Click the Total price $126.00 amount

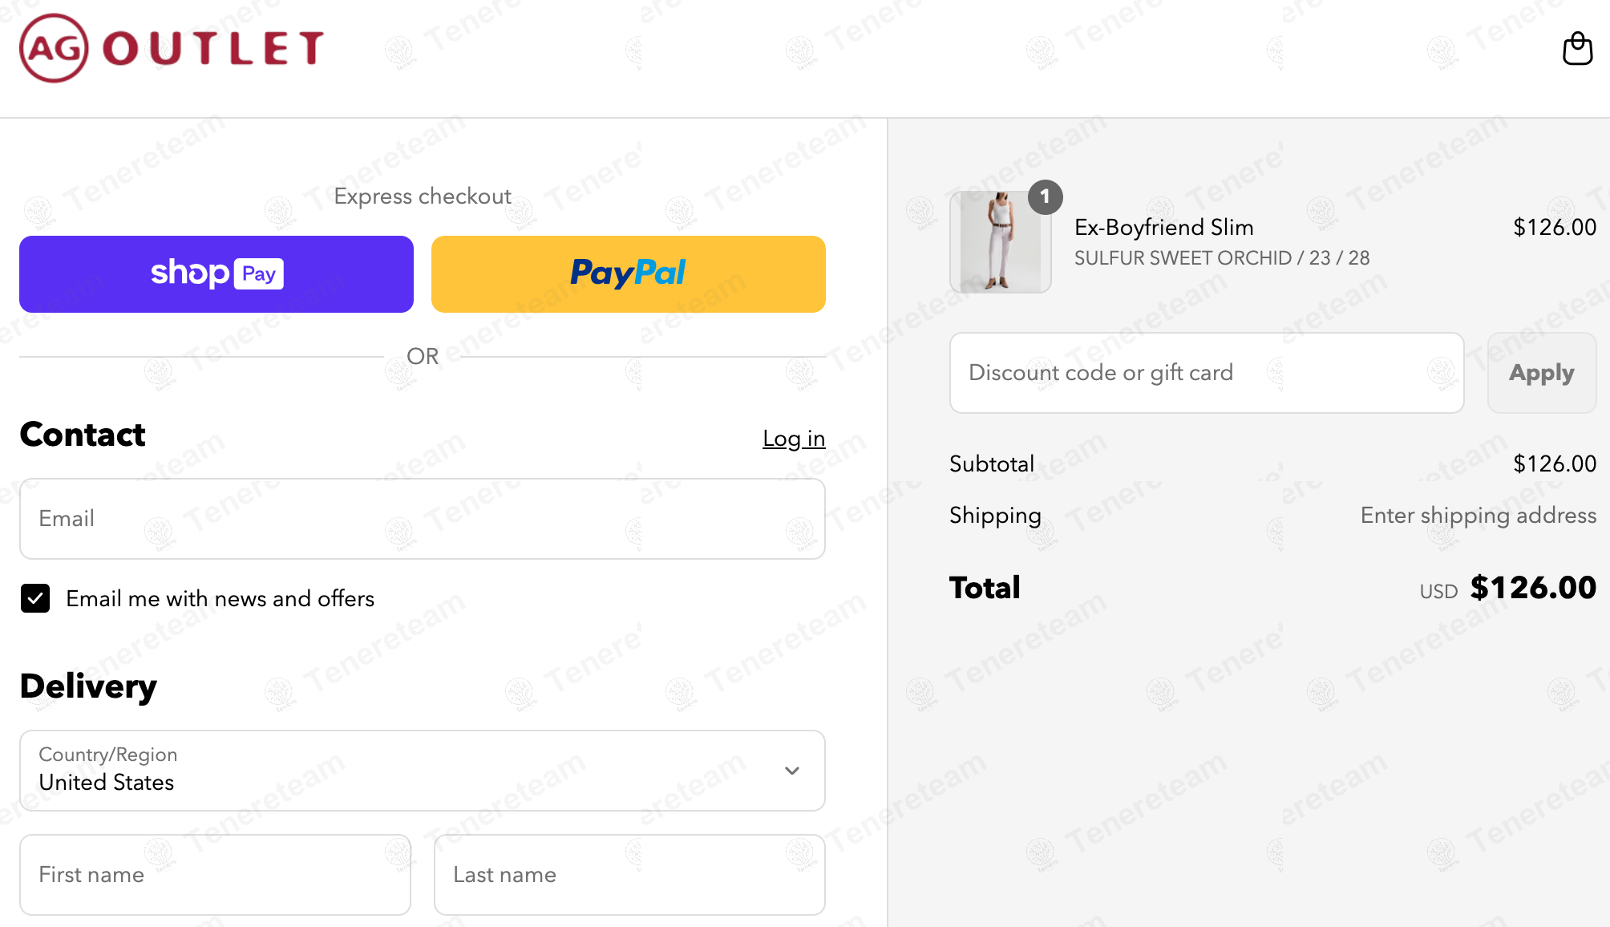[x=1532, y=588]
